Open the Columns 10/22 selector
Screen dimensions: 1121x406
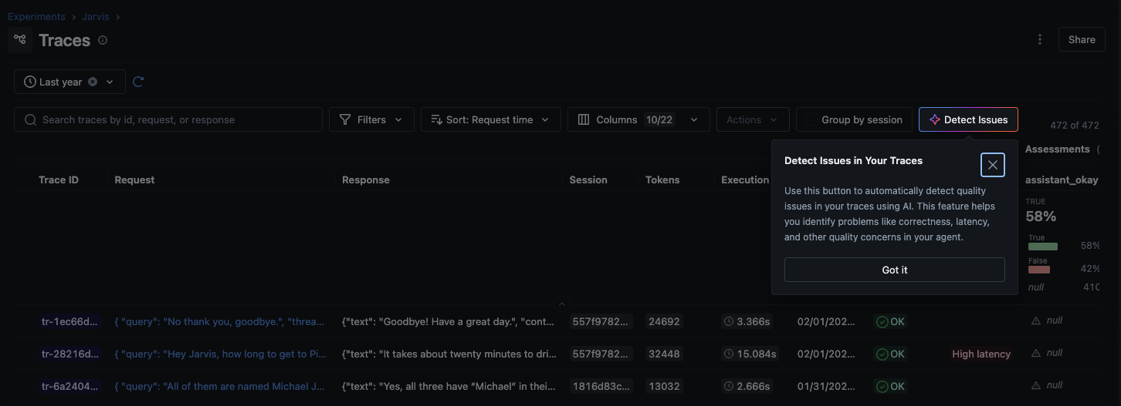[x=638, y=119]
